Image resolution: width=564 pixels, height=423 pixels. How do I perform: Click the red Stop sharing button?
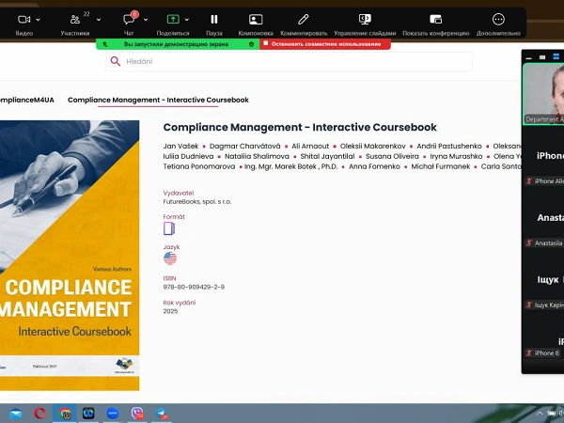324,43
